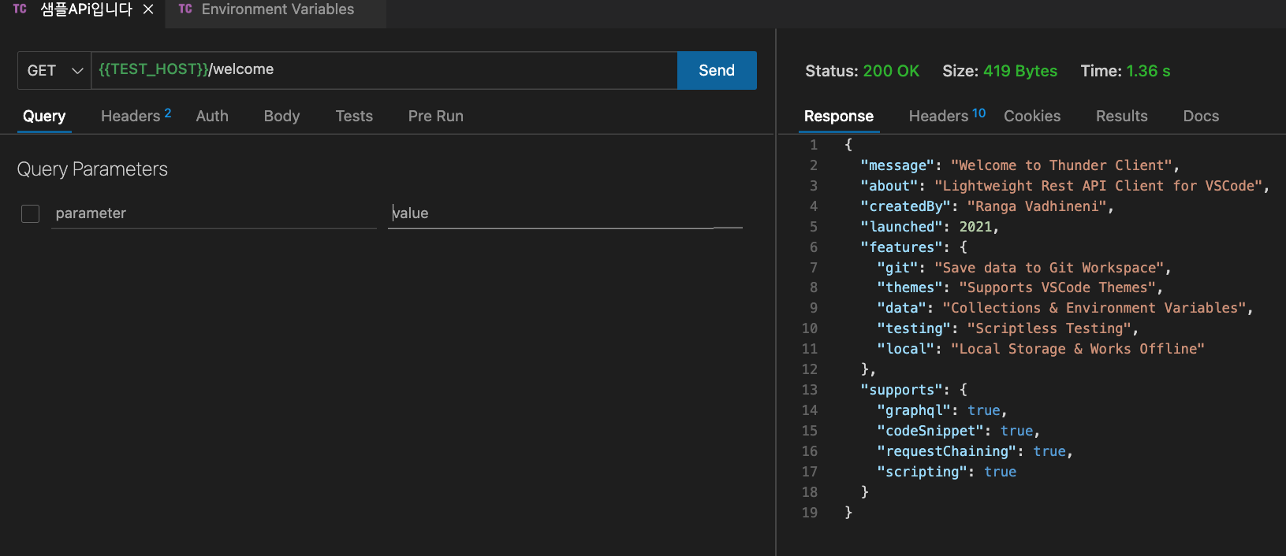Close the 샘플API입니다 tab
1286x556 pixels.
click(148, 9)
